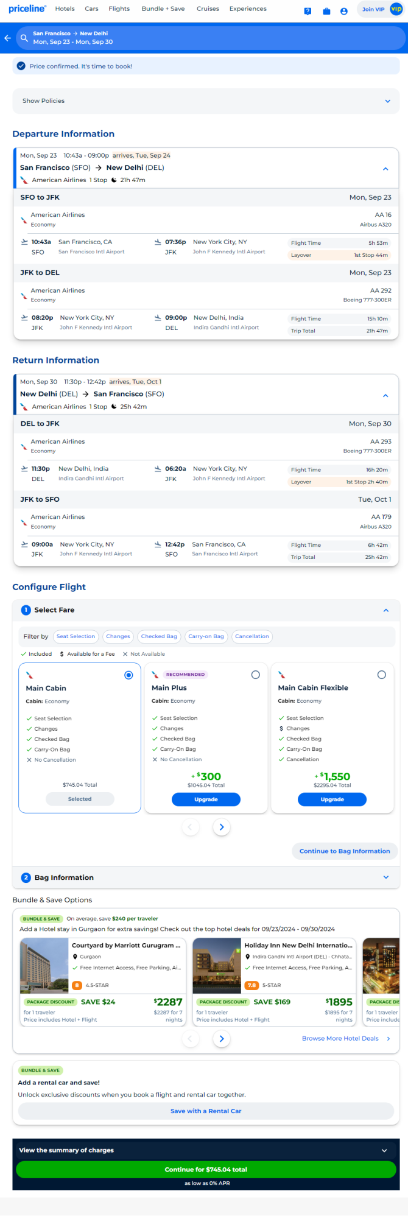Click arrow next to Browse More Hotel Deals
408x1216 pixels.
click(389, 1039)
